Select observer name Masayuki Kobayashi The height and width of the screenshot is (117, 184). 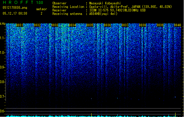click(x=105, y=3)
